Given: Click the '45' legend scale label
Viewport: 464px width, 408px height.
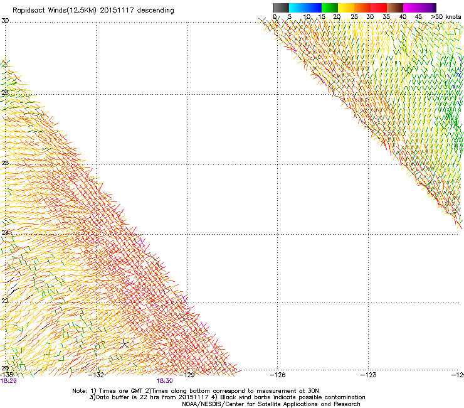Looking at the screenshot, I should click(x=418, y=17).
